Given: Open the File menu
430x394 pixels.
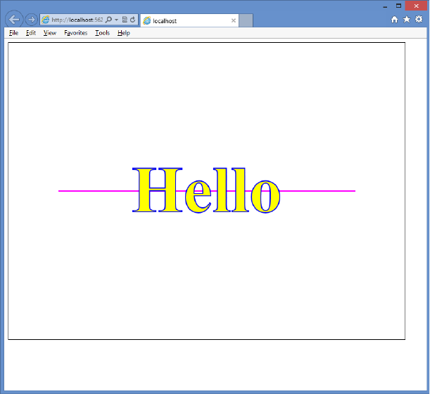Looking at the screenshot, I should tap(13, 33).
